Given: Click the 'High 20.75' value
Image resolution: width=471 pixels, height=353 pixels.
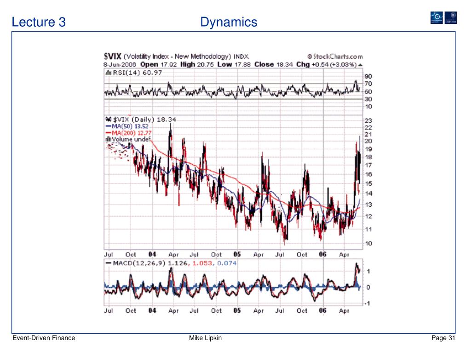Looking at the screenshot, I should [197, 64].
